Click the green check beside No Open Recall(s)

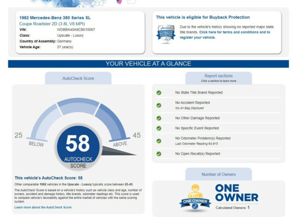(x=159, y=153)
